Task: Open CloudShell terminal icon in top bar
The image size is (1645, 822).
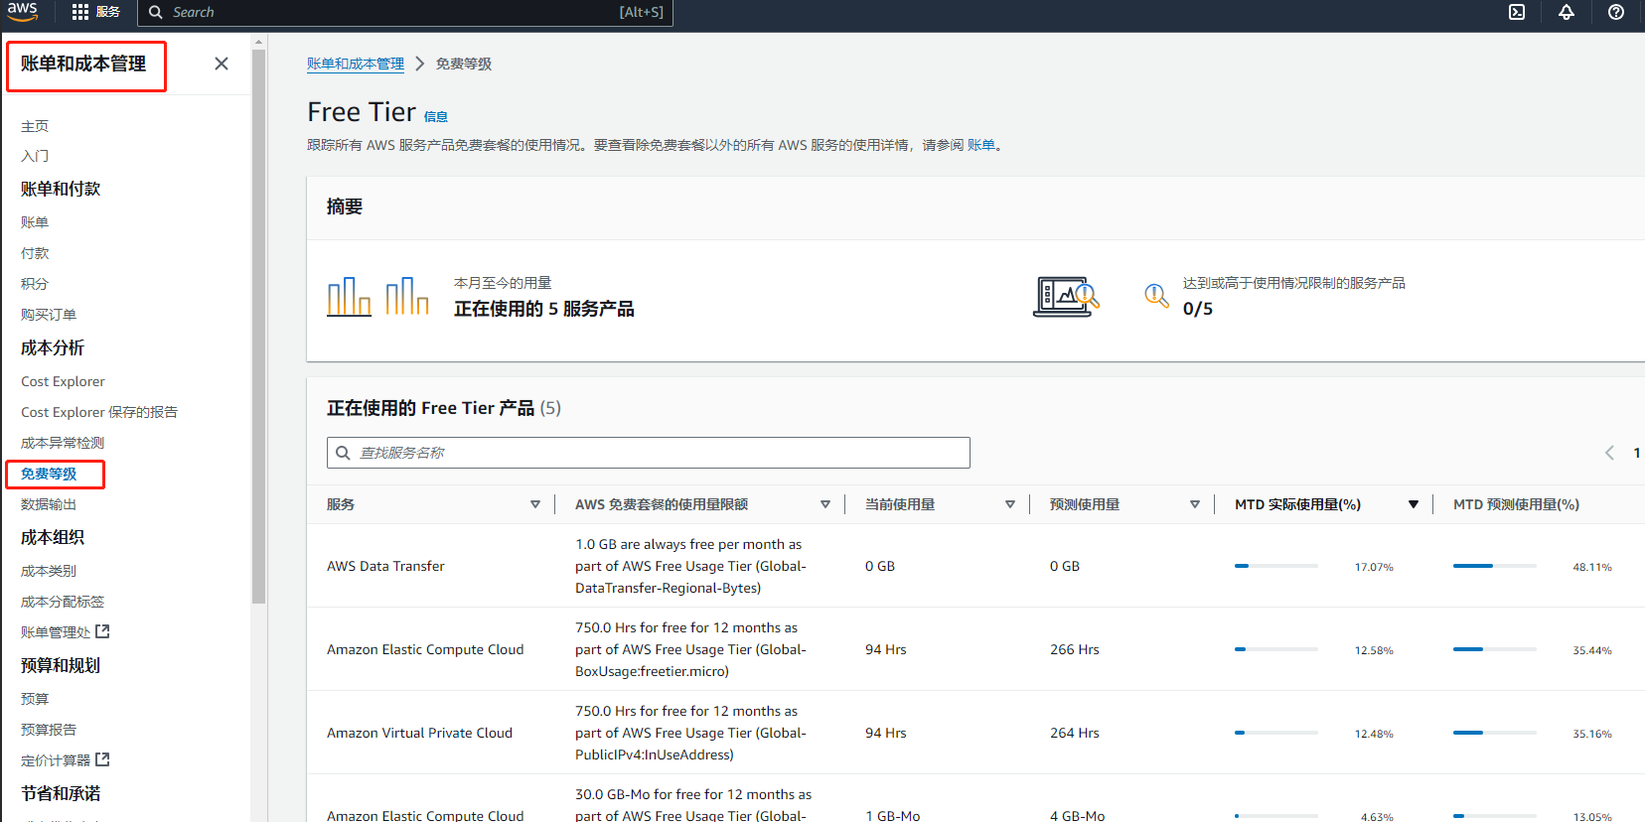Action: pos(1517,12)
